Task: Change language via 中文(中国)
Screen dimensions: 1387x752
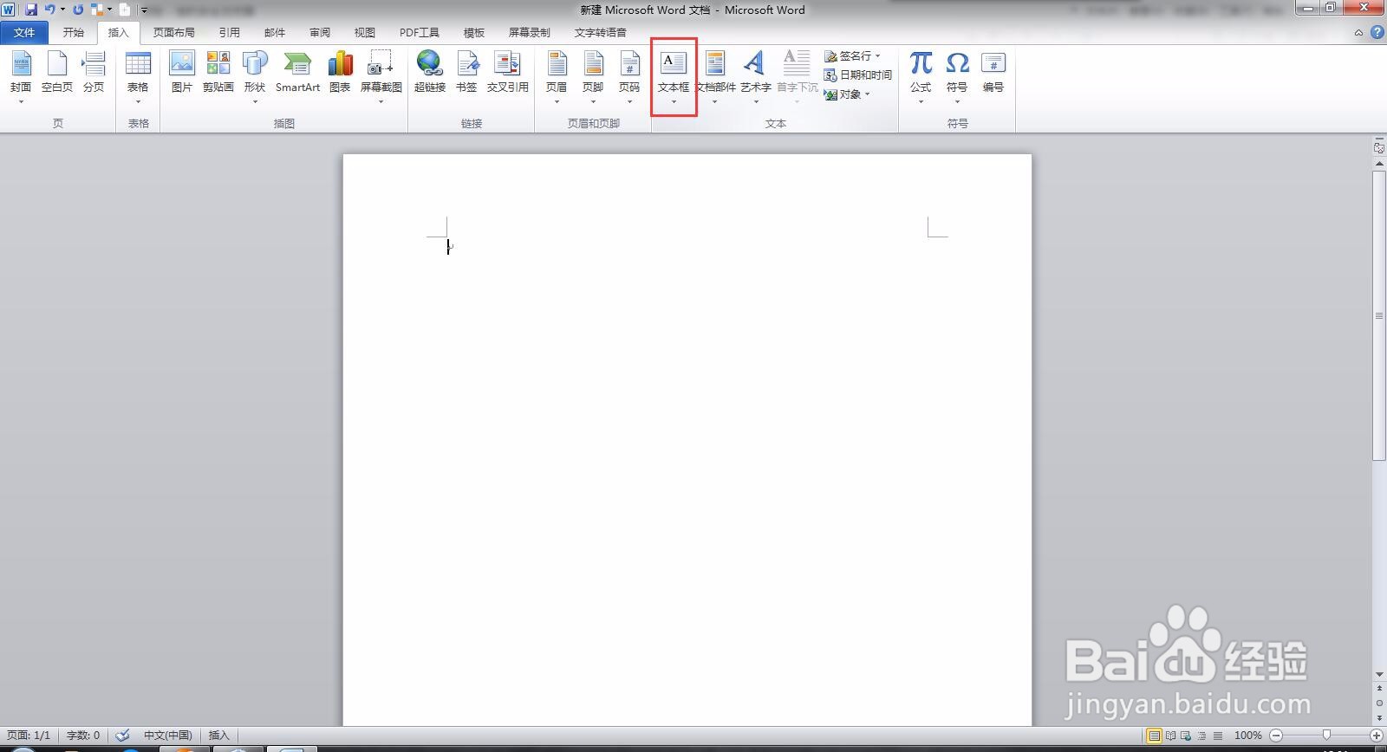Action: click(167, 735)
